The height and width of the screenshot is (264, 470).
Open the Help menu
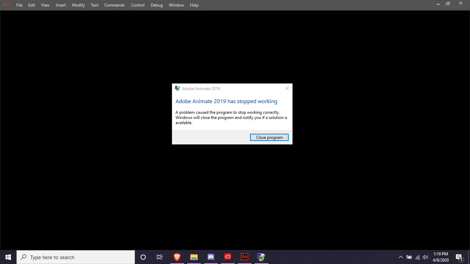[x=194, y=5]
